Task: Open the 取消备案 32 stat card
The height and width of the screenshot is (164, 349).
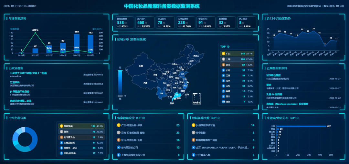Action: click(x=226, y=23)
